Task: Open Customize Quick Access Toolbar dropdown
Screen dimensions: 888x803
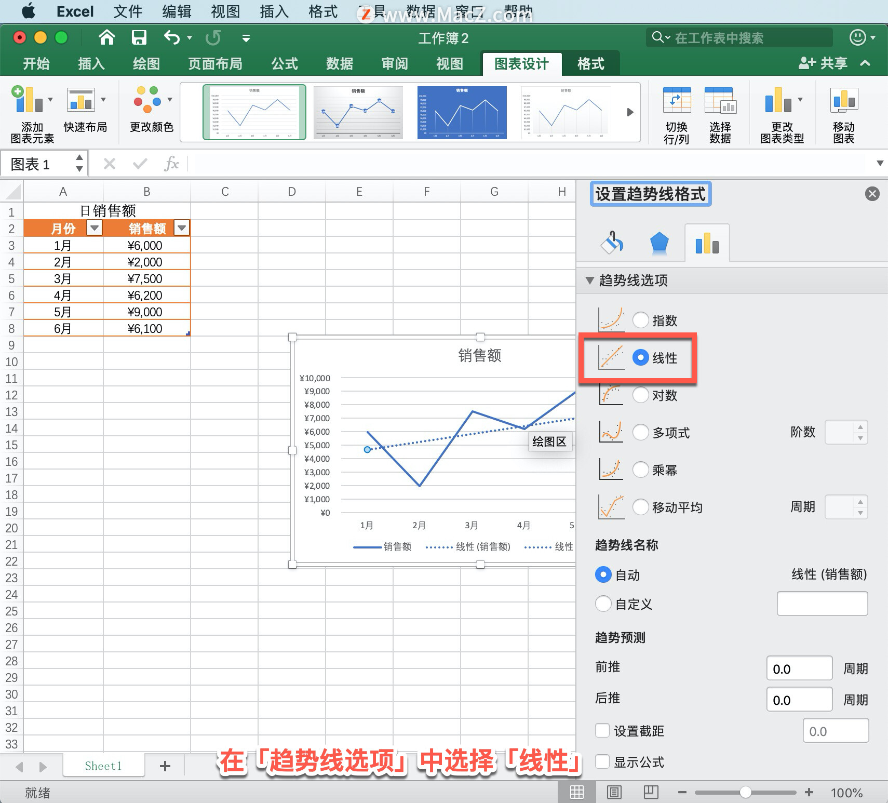Action: (246, 38)
